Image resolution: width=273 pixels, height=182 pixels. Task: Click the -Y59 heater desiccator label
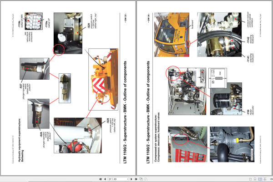pyautogui.click(x=250, y=111)
